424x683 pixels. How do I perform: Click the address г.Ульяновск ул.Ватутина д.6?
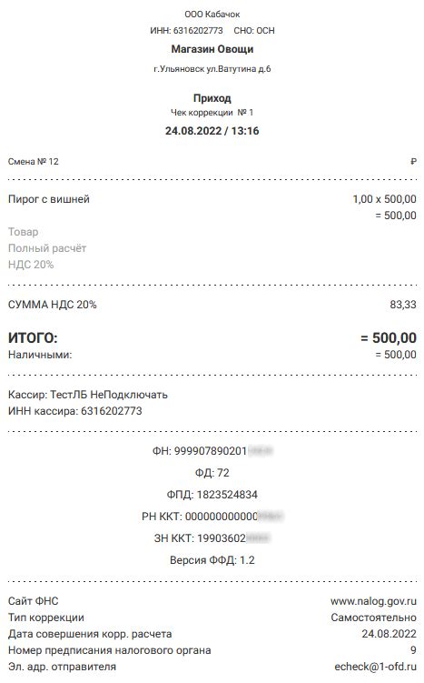[212, 69]
